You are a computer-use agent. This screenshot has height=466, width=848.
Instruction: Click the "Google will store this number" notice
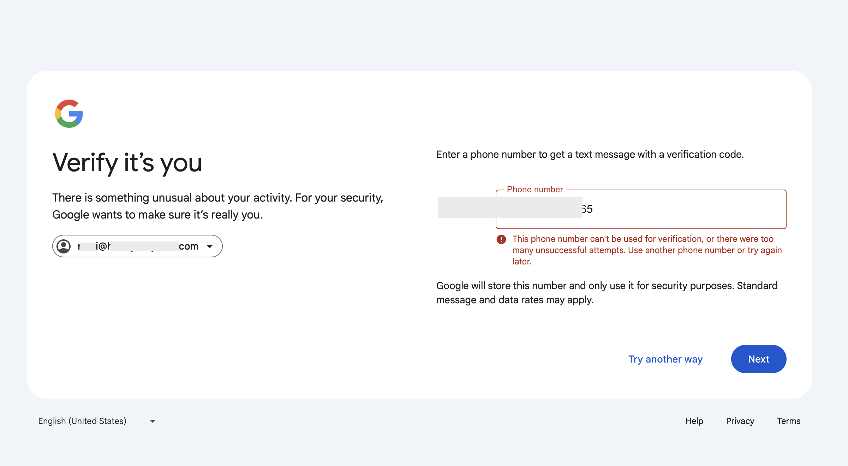click(607, 293)
